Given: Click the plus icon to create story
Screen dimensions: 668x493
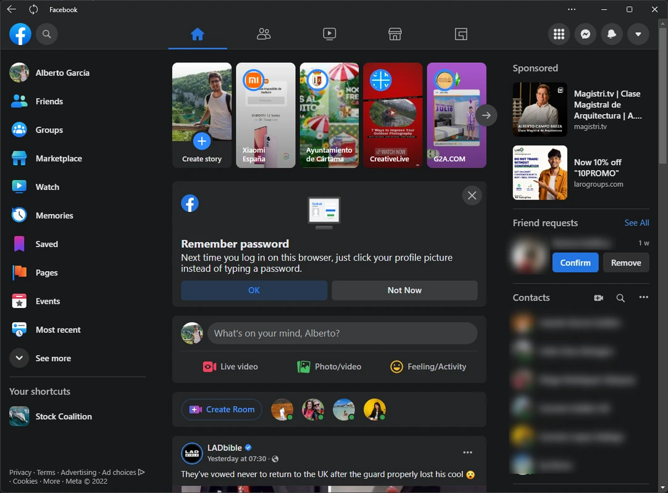Looking at the screenshot, I should click(x=202, y=141).
